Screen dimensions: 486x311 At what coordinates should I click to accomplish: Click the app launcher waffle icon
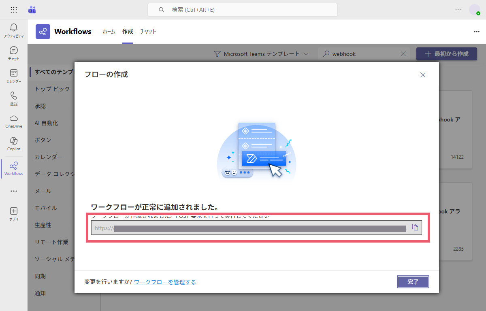coord(14,10)
